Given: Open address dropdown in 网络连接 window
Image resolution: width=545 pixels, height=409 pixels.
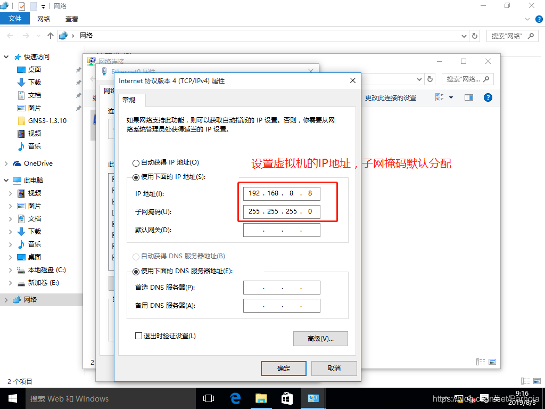Looking at the screenshot, I should click(419, 79).
